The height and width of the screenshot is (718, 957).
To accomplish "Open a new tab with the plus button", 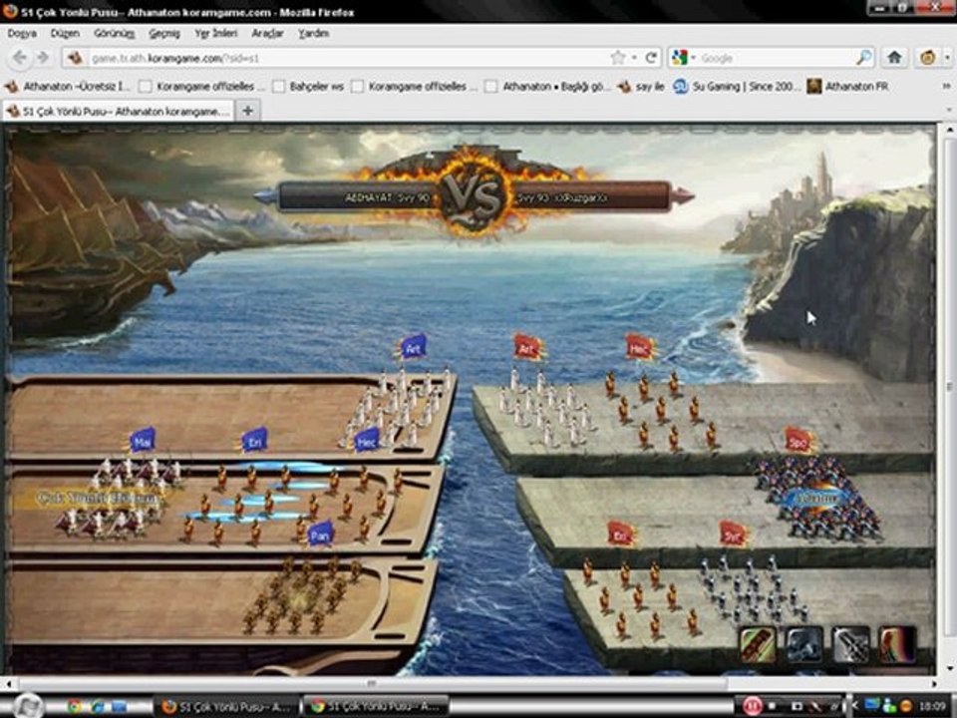I will [x=248, y=111].
